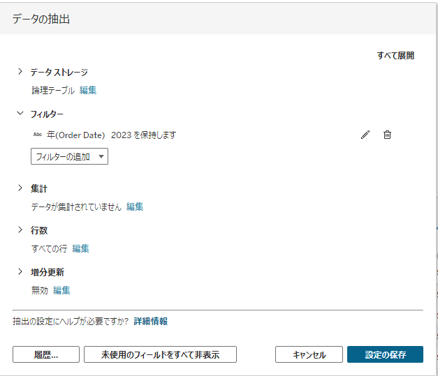Click the データの抽出 dialog title
Image resolution: width=438 pixels, height=376 pixels.
(41, 19)
